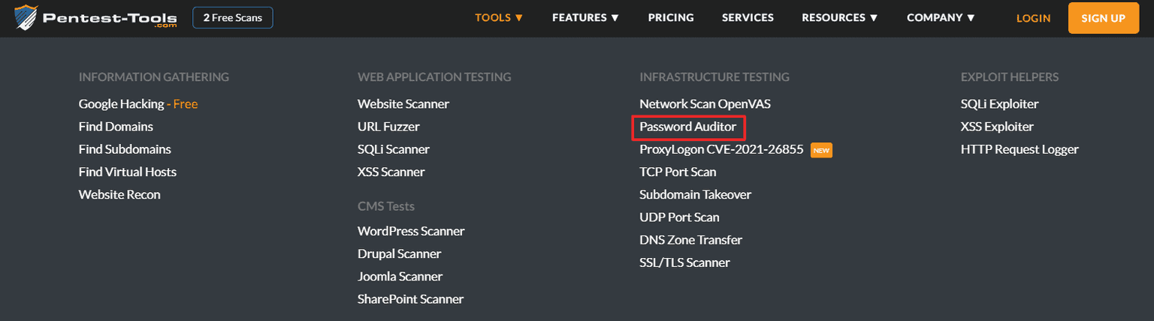Click the HTTP Request Logger link
Image resolution: width=1154 pixels, height=321 pixels.
(x=1020, y=149)
